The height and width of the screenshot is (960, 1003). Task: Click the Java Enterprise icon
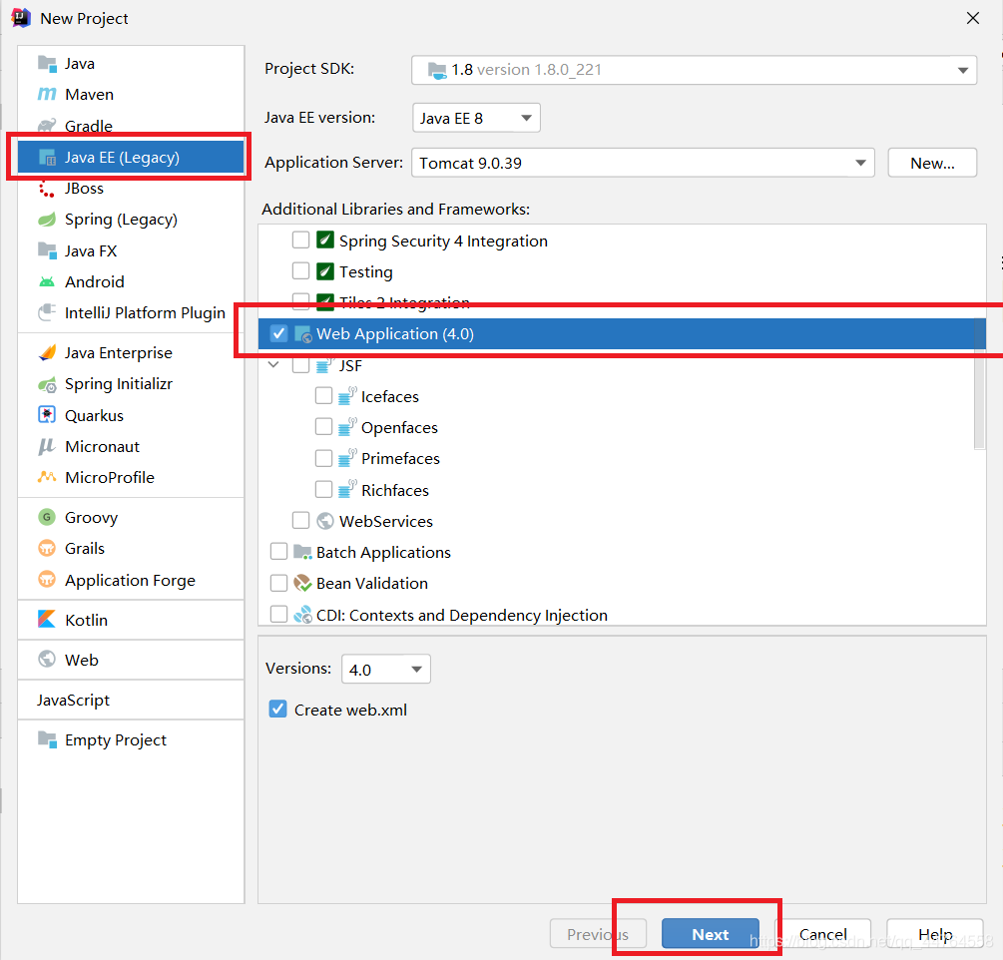[47, 353]
